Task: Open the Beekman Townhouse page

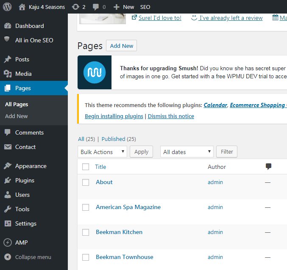Action: pos(125,257)
